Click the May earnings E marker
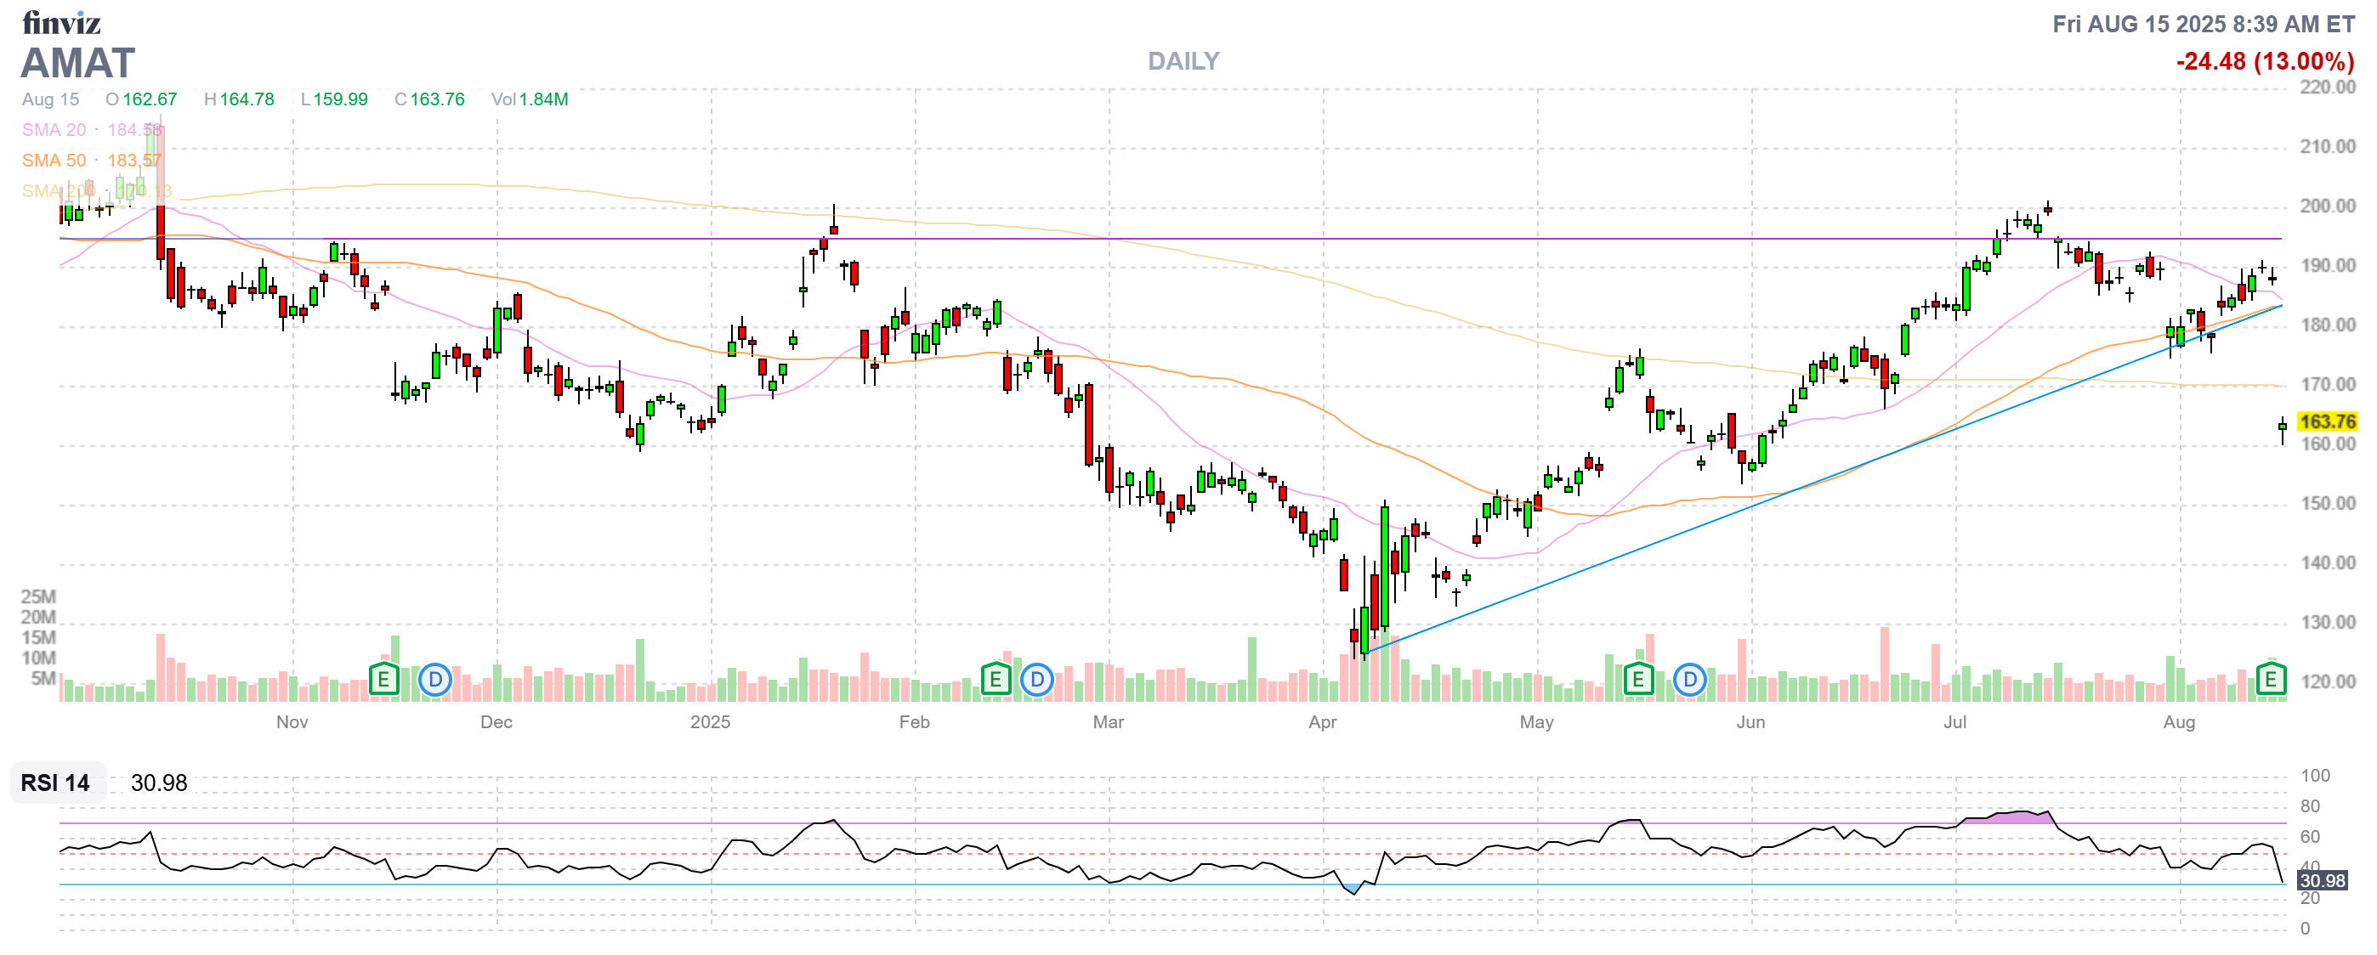The height and width of the screenshot is (955, 2377). tap(1637, 681)
